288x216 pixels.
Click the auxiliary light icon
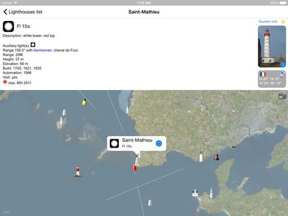[33, 45]
